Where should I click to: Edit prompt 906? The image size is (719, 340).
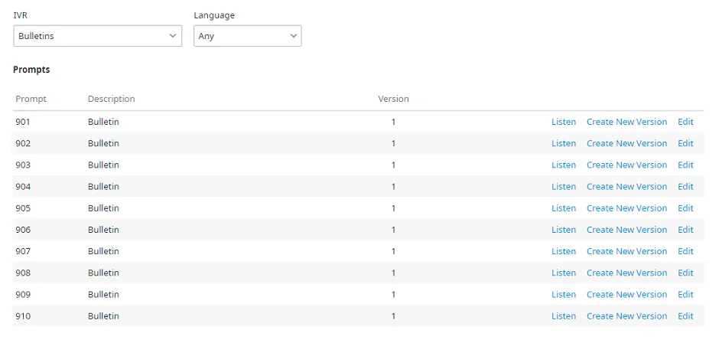[x=685, y=230]
